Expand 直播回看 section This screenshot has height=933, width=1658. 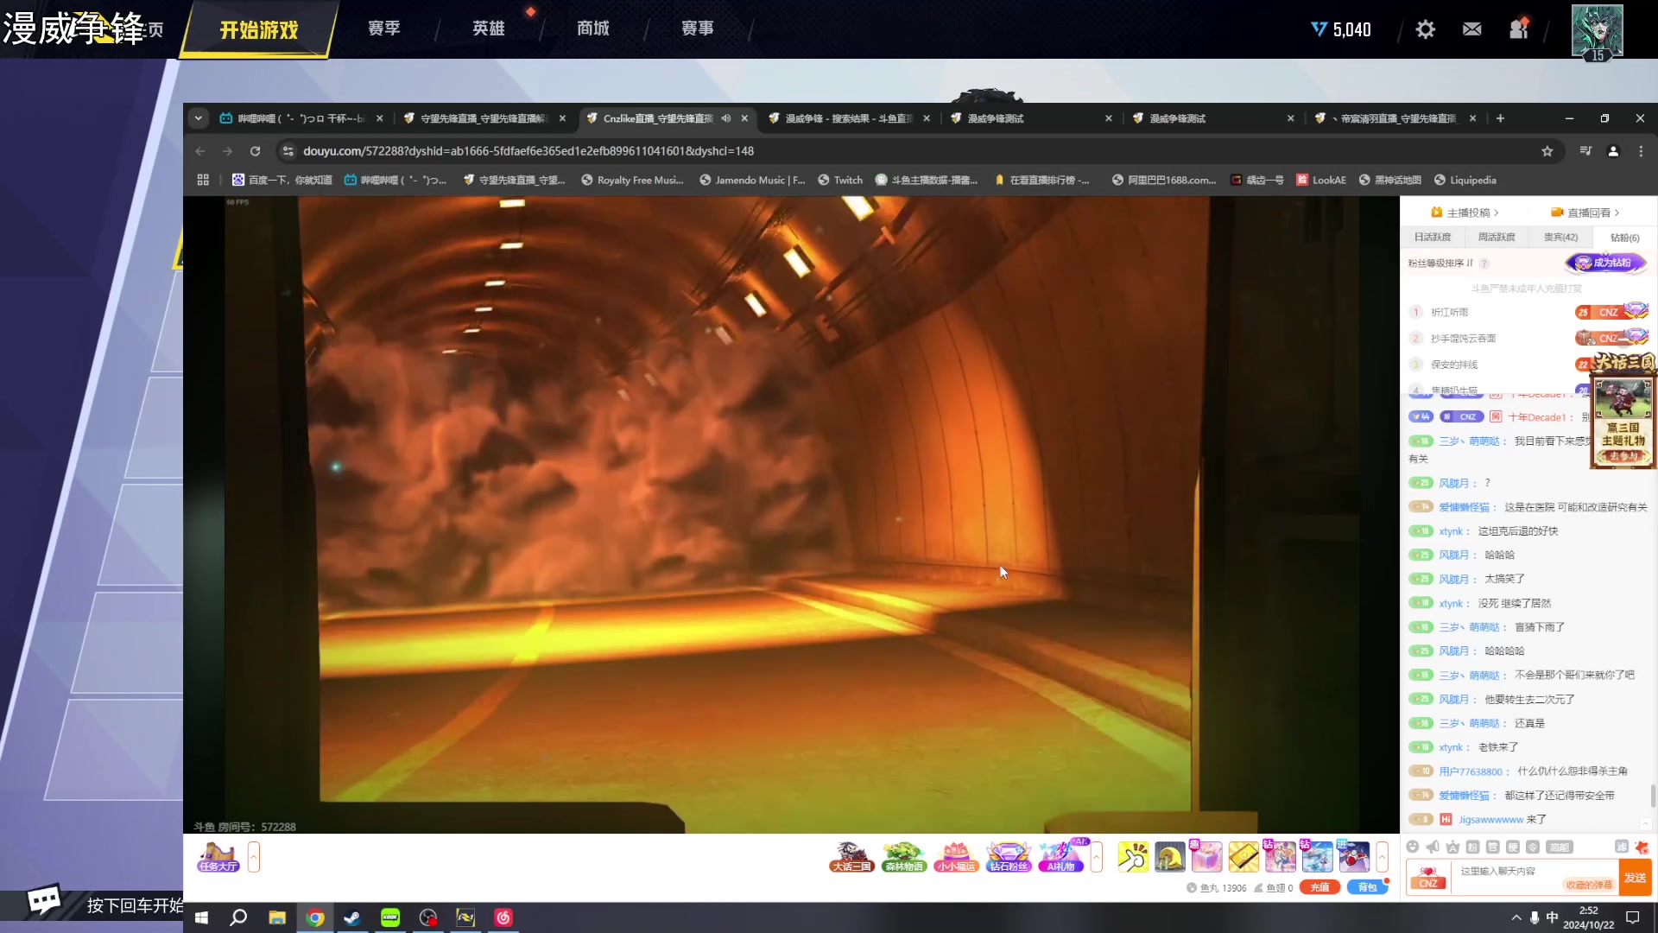click(x=1585, y=213)
